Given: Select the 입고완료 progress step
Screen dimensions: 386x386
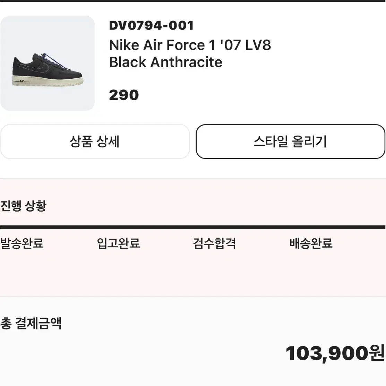Looking at the screenshot, I should [x=118, y=243].
